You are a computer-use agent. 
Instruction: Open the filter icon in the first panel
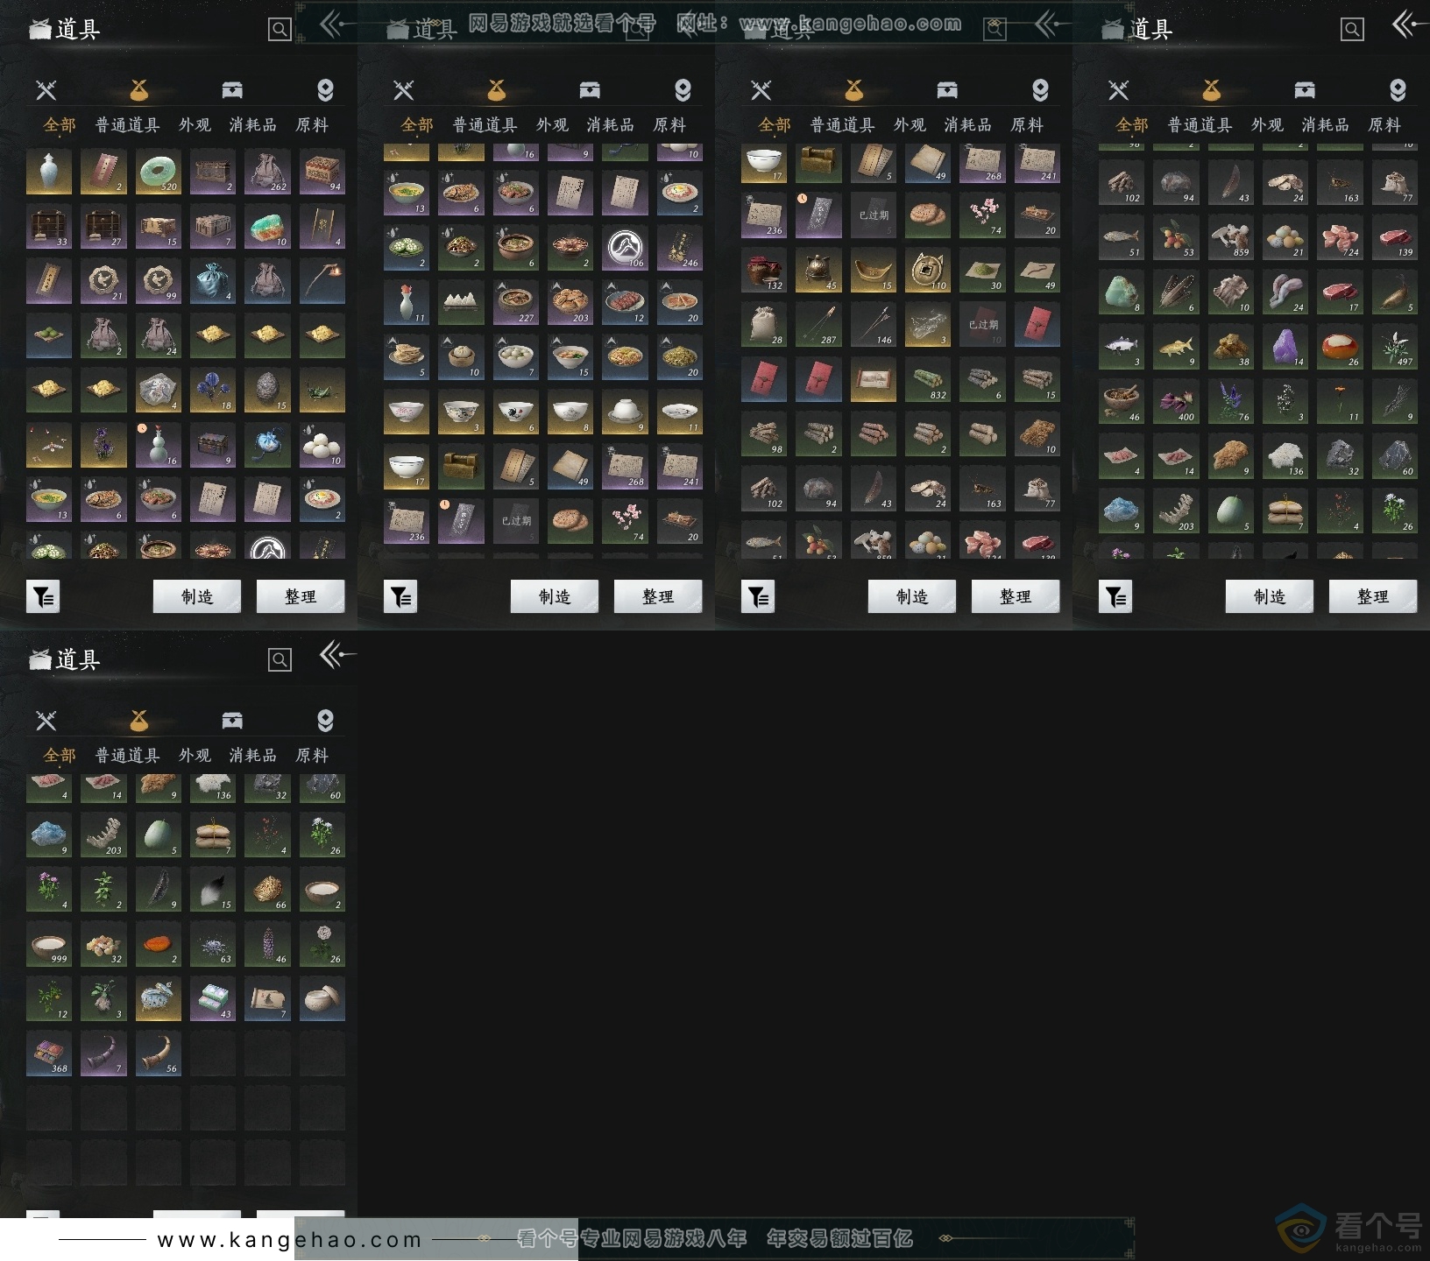43,597
